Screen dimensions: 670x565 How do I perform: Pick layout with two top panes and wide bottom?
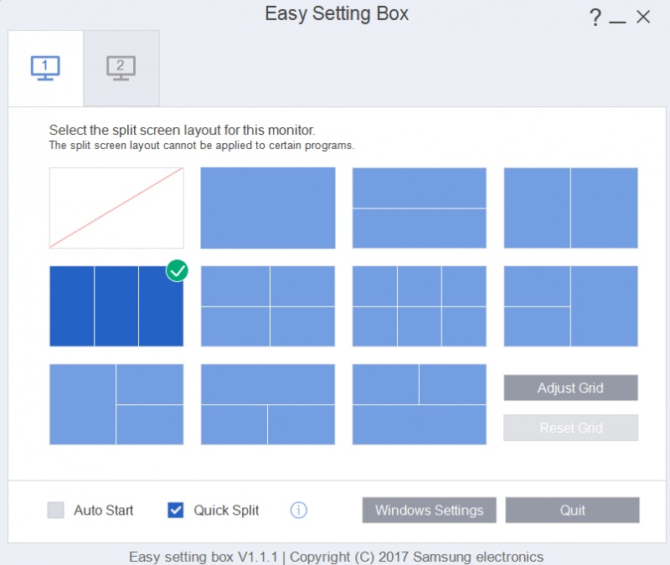[x=420, y=404]
